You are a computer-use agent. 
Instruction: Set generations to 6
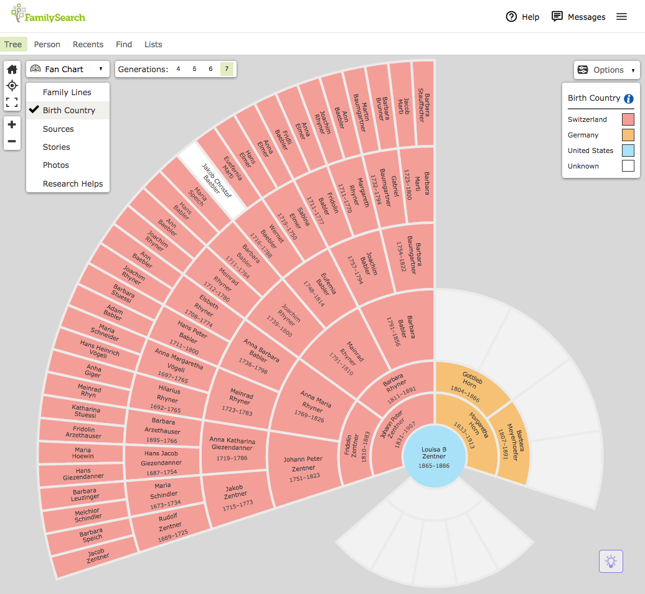point(210,69)
